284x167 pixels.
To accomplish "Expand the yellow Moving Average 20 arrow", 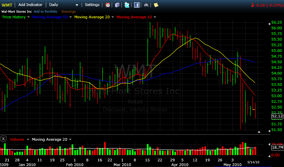I will pos(113,17).
